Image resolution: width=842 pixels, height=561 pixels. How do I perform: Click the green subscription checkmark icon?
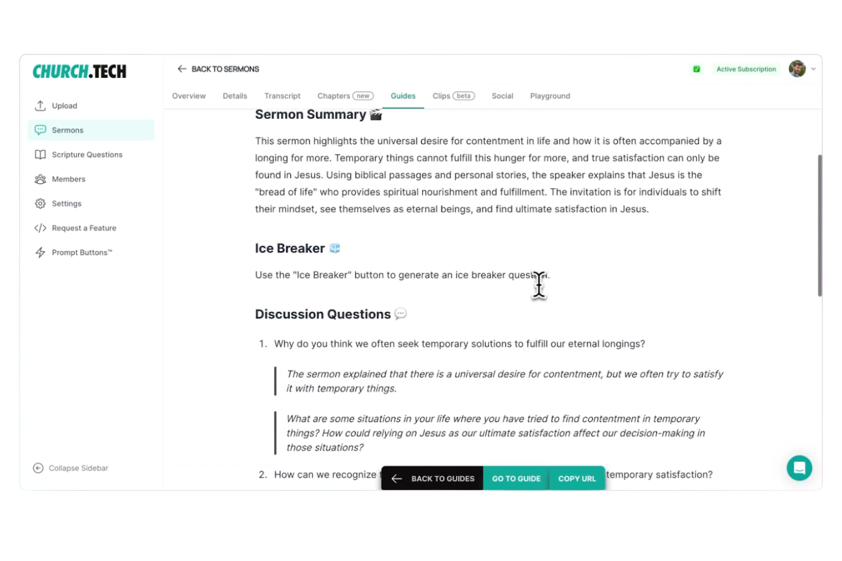coord(696,69)
